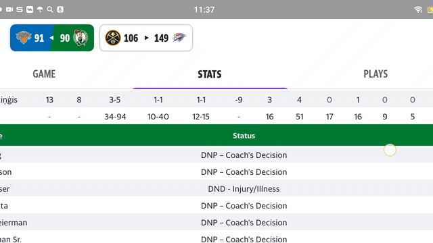Tap the Knicks logo in the score card
The height and width of the screenshot is (243, 433).
24,38
